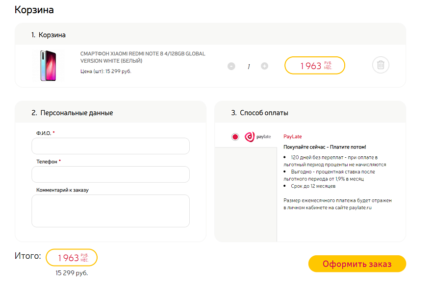Click the 1963 руб/мес price badge in cart
Image resolution: width=432 pixels, height=294 pixels.
(x=314, y=65)
